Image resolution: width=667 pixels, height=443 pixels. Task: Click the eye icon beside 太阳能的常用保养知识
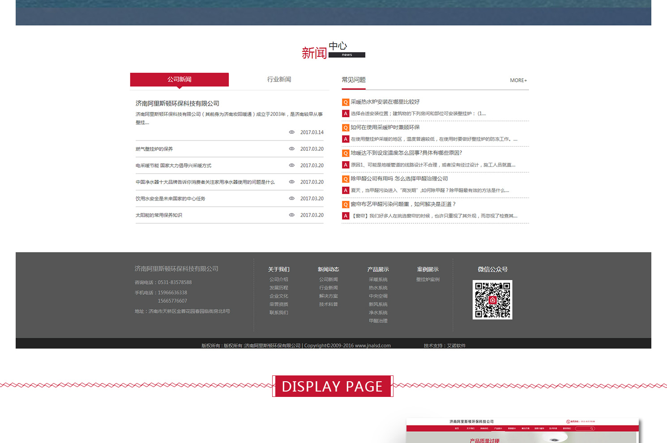click(x=291, y=215)
